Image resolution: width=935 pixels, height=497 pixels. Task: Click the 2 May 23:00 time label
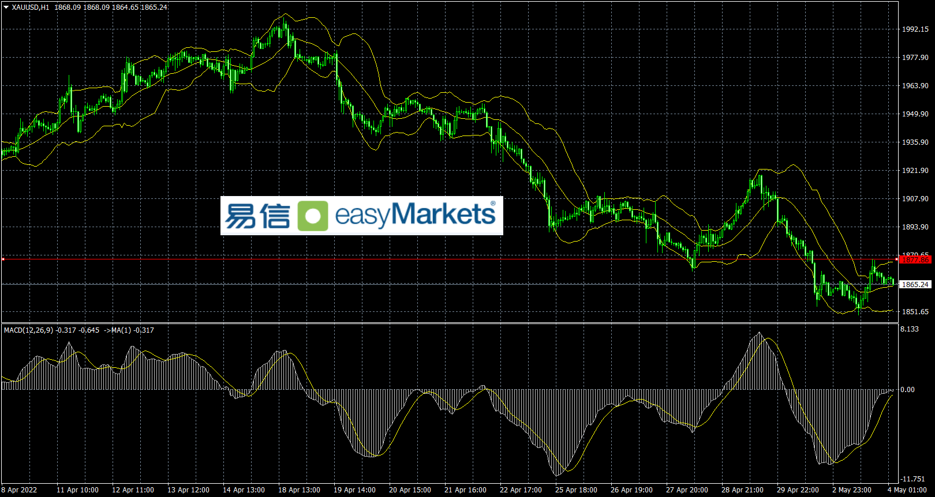852,490
